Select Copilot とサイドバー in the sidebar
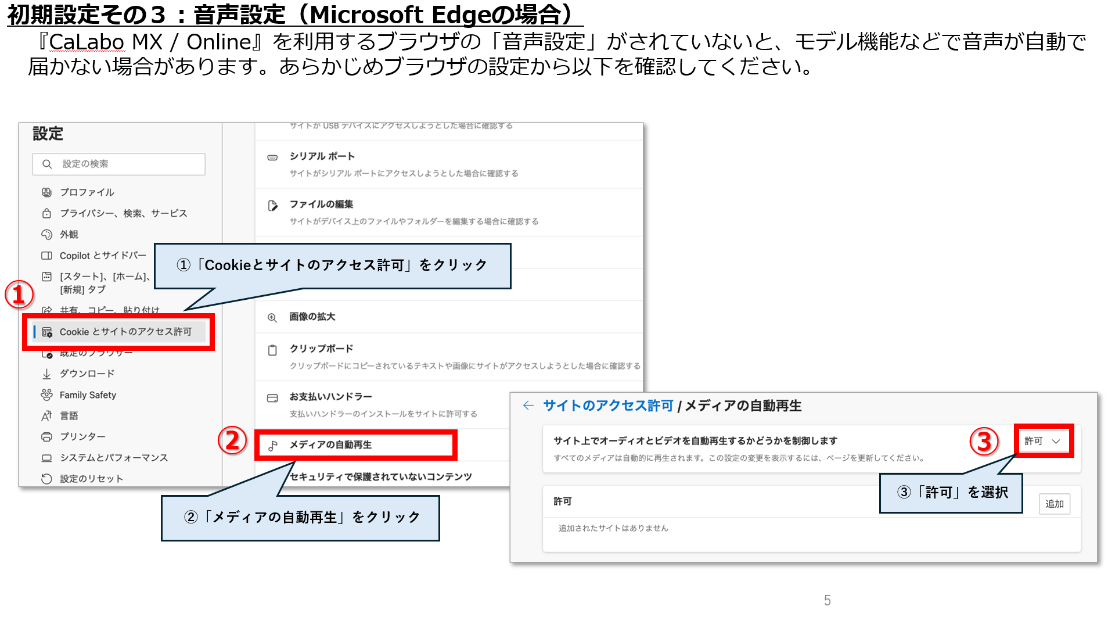The width and height of the screenshot is (1108, 624). coord(103,256)
